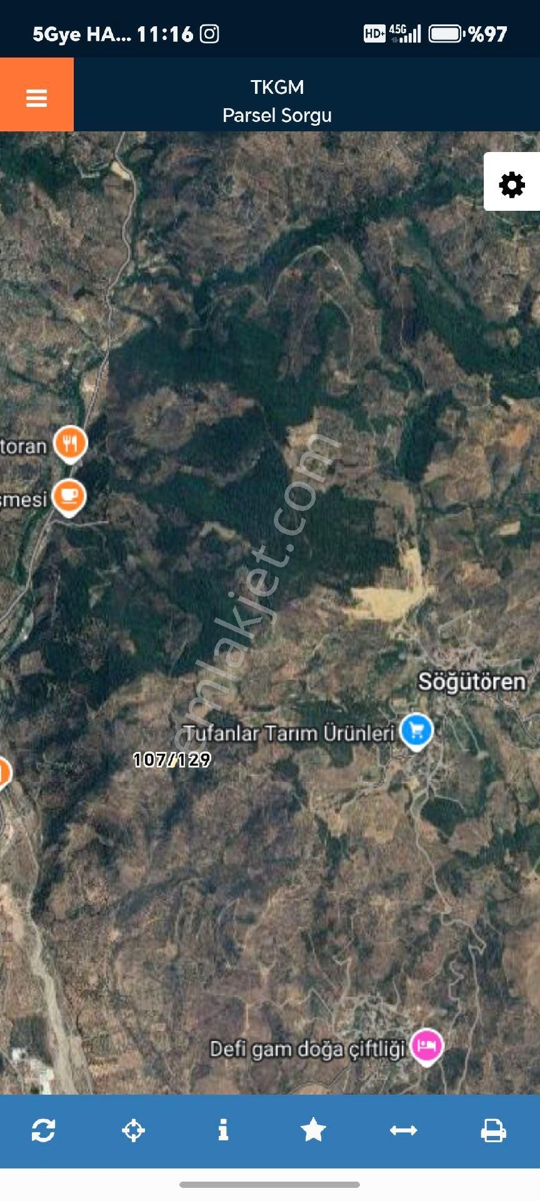
Task: Tap the favorites star icon
Action: point(313,1130)
